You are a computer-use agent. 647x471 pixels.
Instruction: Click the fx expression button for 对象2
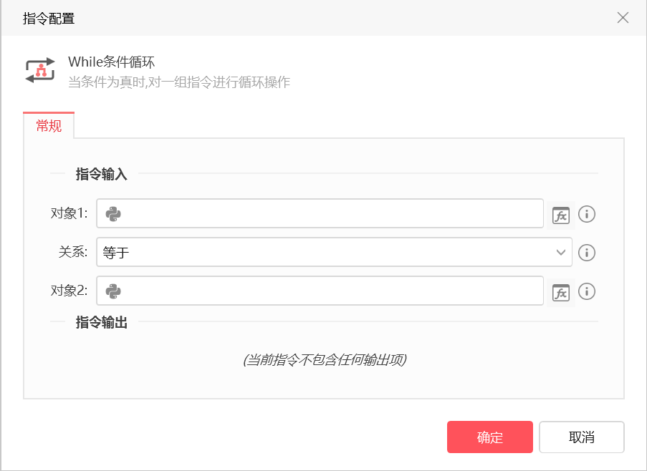(x=561, y=293)
